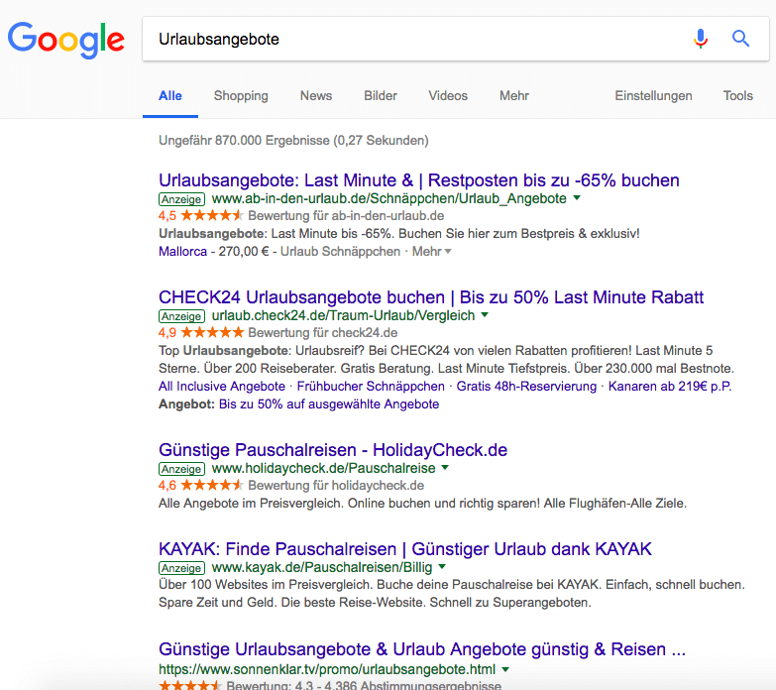
Task: Select the Alle tab
Action: point(170,95)
